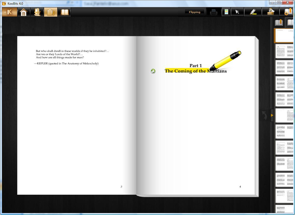This screenshot has width=295, height=215.
Task: Add a bookmark with book-plus icon
Action: tap(288, 12)
